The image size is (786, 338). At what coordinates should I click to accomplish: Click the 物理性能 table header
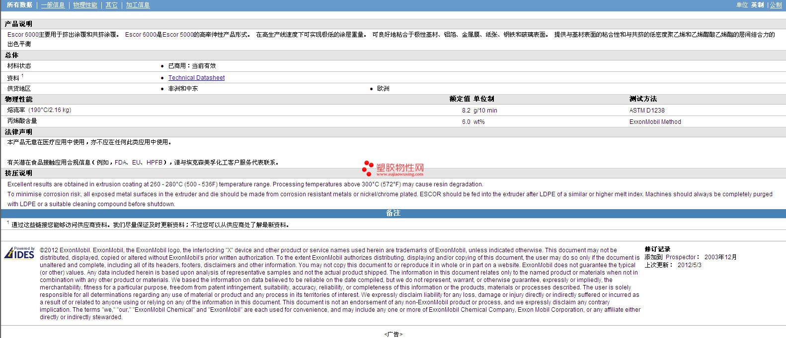pos(18,99)
